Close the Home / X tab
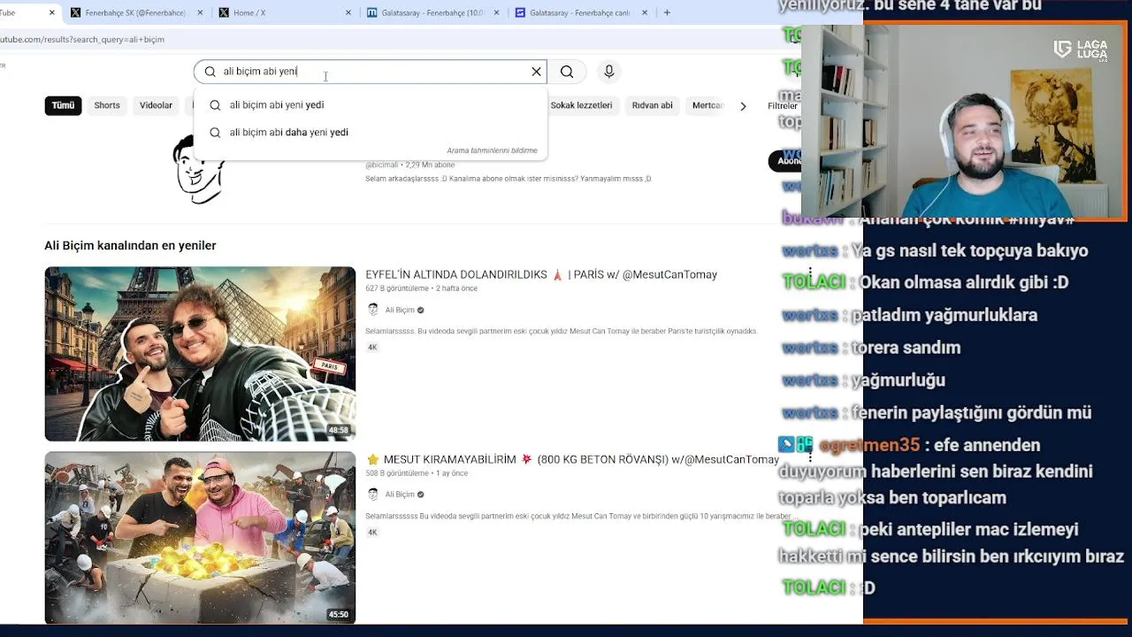The width and height of the screenshot is (1132, 637). [x=348, y=13]
